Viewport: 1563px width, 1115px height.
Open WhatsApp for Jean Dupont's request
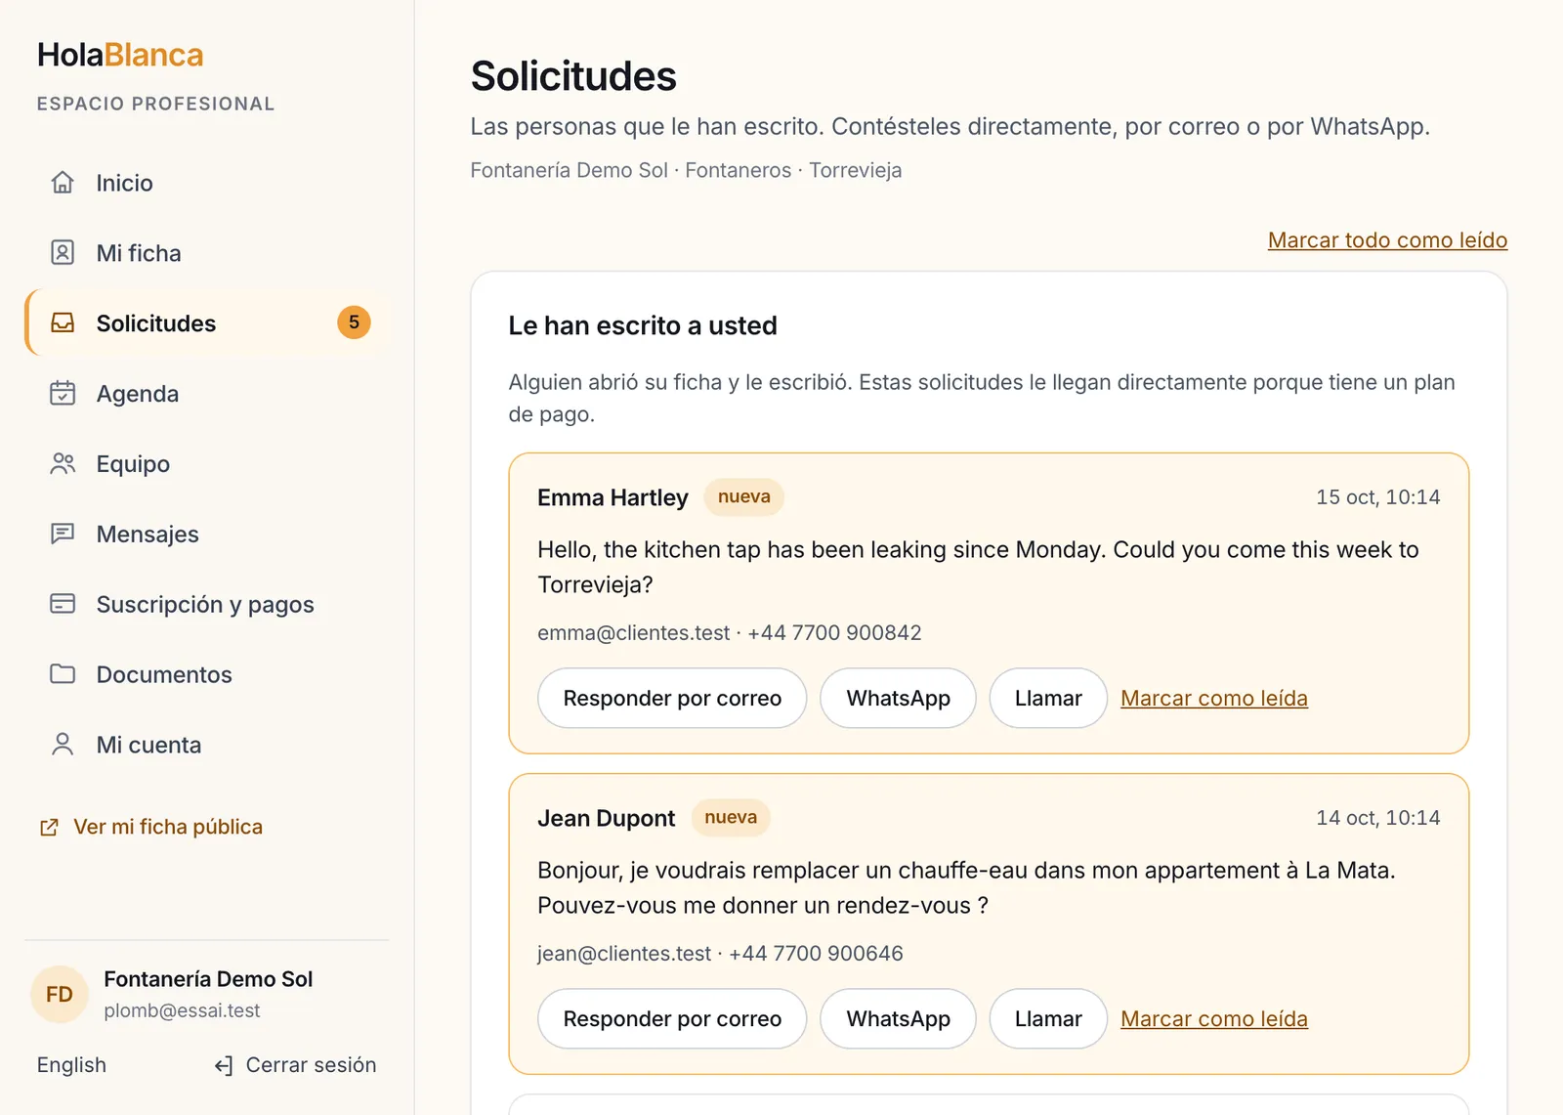tap(898, 1018)
